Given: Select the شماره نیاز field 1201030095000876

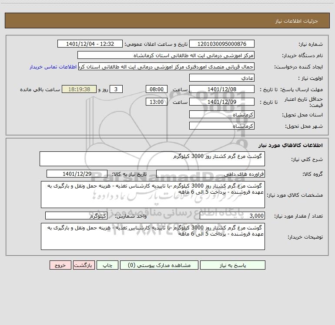Looking at the screenshot, I should pyautogui.click(x=222, y=44).
